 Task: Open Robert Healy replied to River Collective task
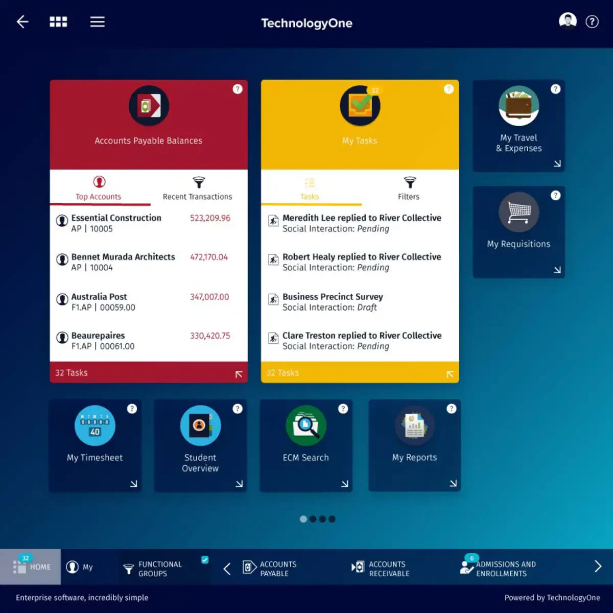(360, 262)
